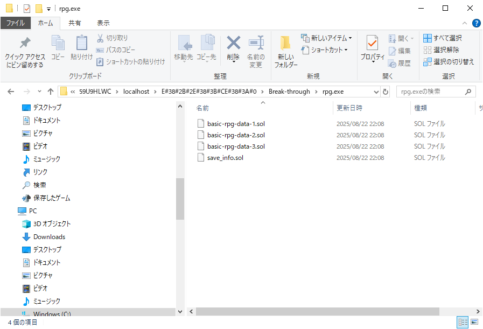This screenshot has height=329, width=483.
Task: Click Select All (すべて選択)
Action: pos(443,38)
